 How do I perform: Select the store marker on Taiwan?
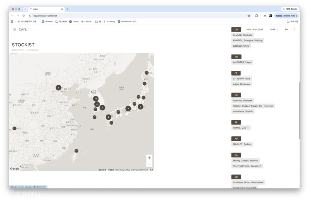[x=77, y=151]
